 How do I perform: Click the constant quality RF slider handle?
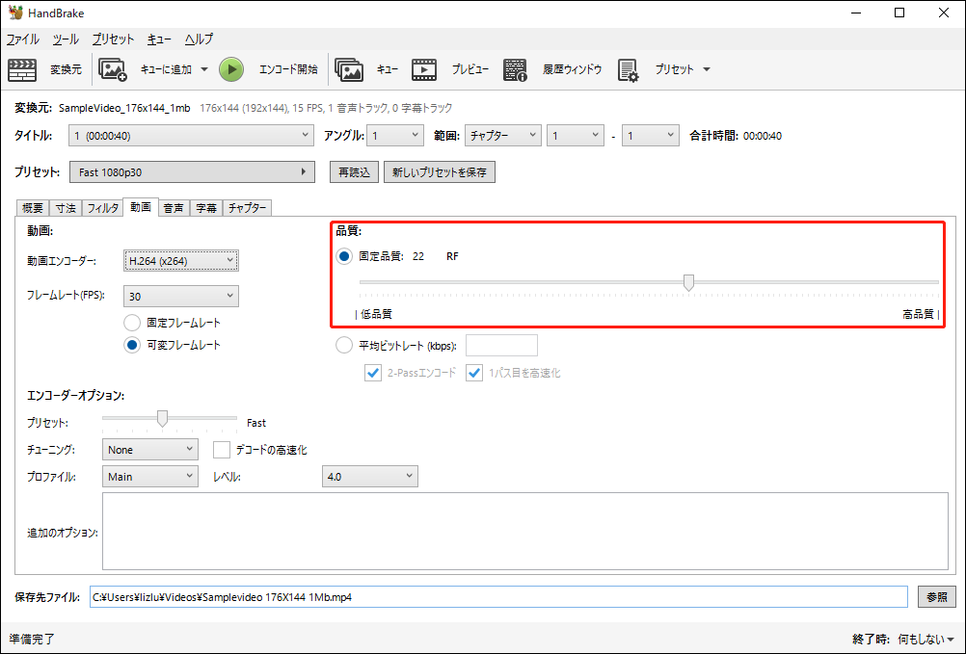click(x=688, y=282)
